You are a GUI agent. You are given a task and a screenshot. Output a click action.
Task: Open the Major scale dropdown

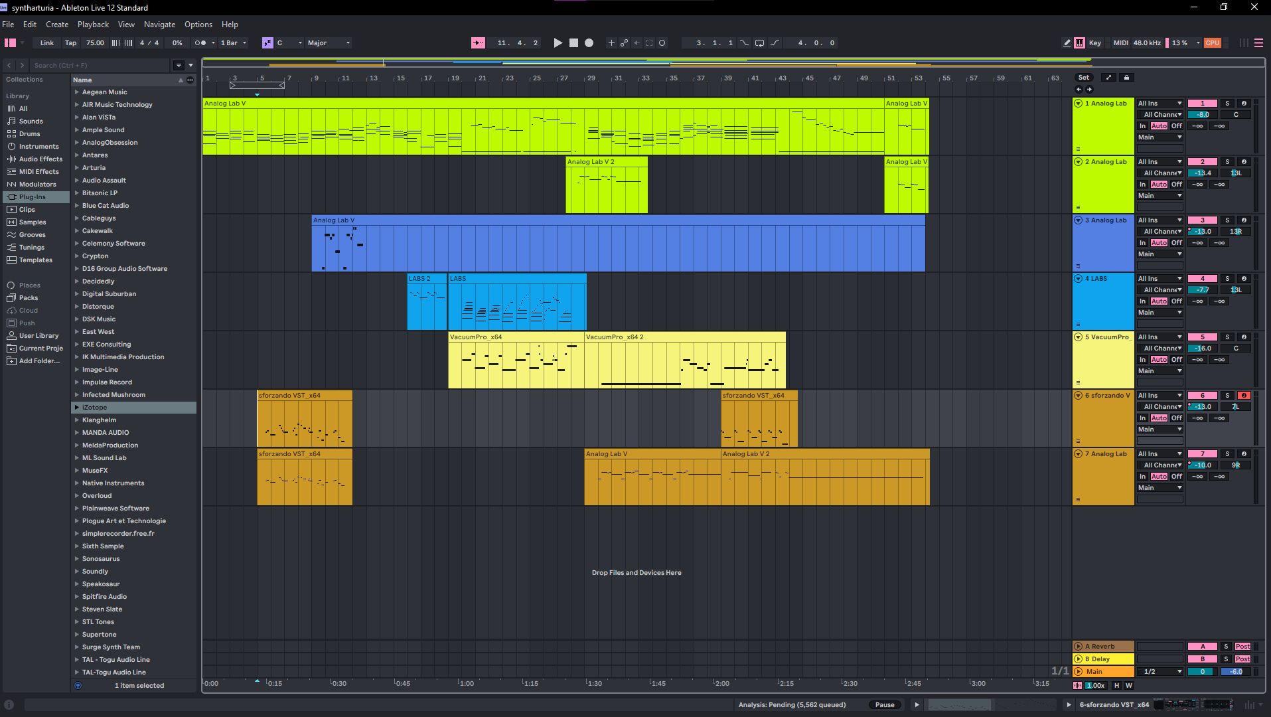[x=329, y=43]
